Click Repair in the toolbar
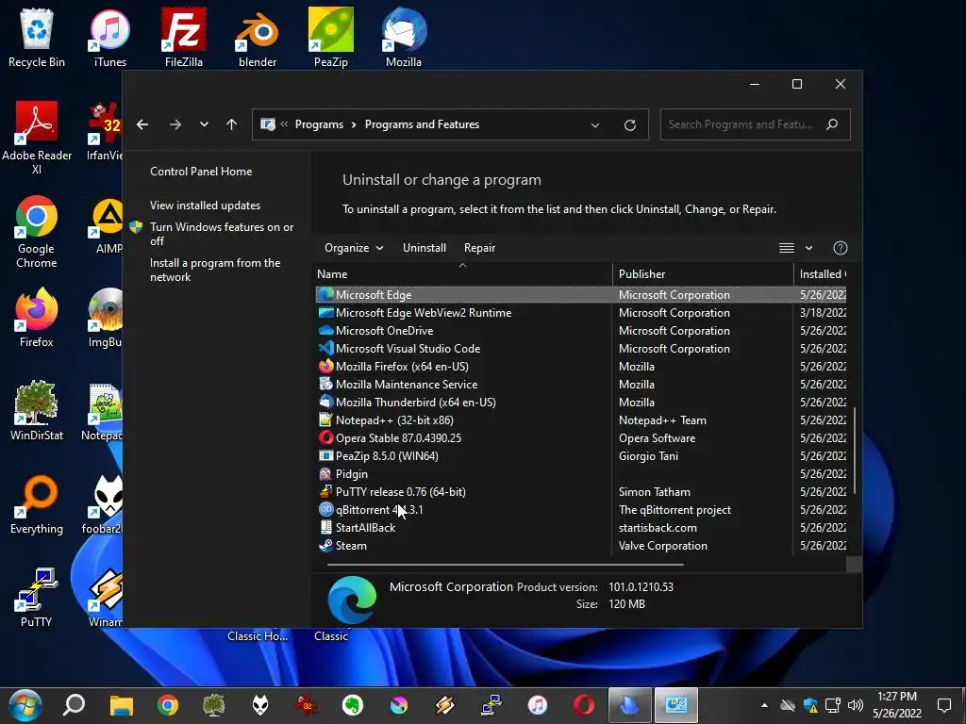The image size is (966, 724). [479, 248]
